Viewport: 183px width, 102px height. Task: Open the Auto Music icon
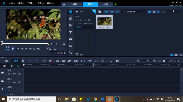click(63, 61)
